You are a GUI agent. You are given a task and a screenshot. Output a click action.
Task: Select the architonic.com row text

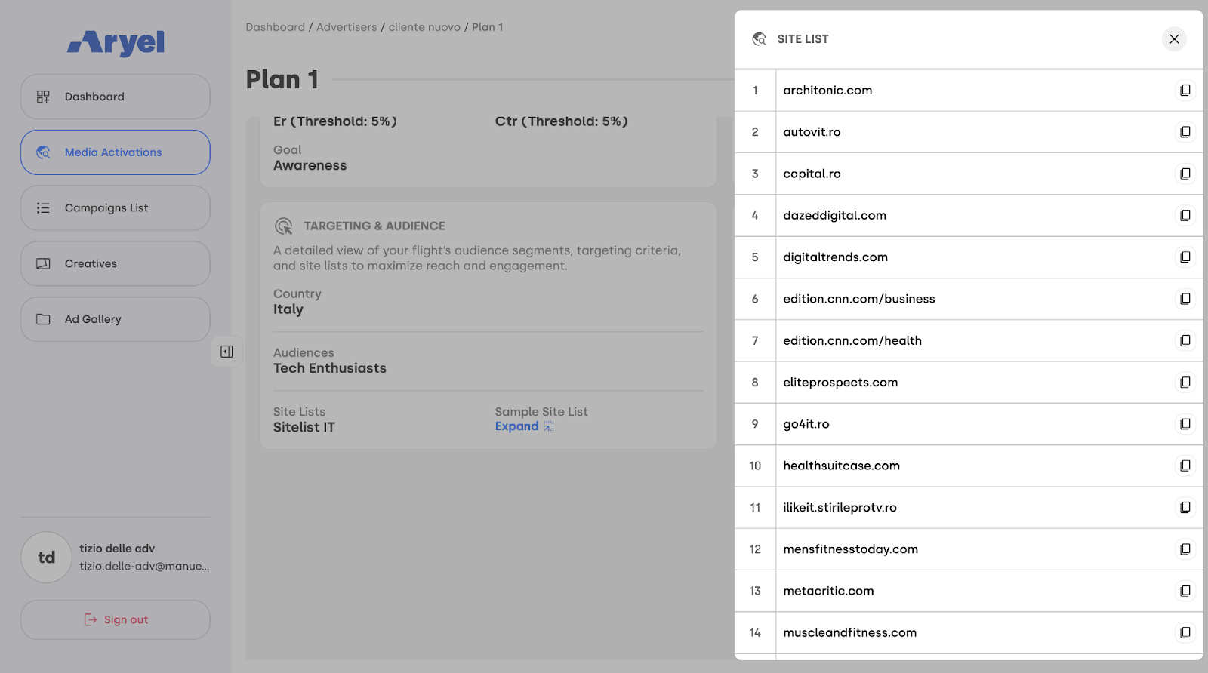click(x=827, y=91)
